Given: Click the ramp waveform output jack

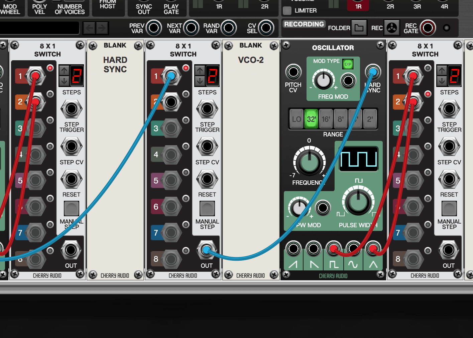Looking at the screenshot, I should [x=313, y=249].
